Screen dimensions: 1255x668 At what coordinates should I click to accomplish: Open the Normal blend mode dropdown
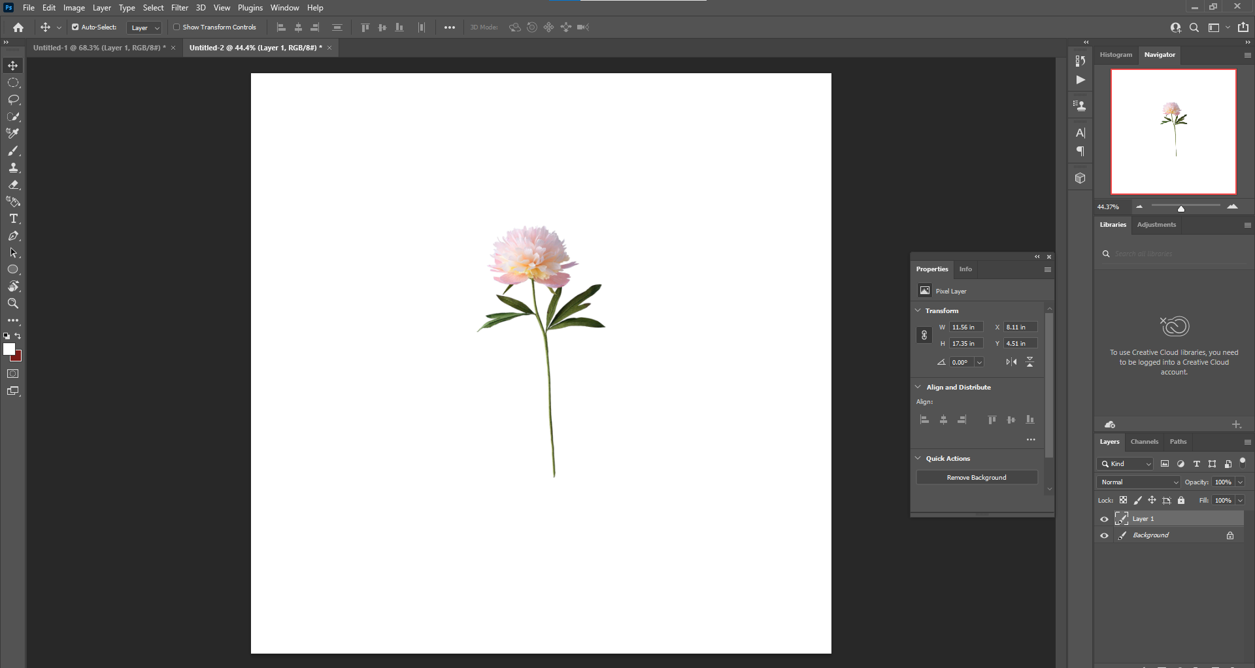click(1139, 482)
